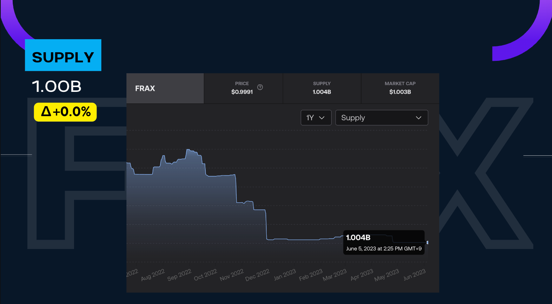The image size is (552, 304).
Task: Click the Jun 2023 axis label
Action: point(414,275)
